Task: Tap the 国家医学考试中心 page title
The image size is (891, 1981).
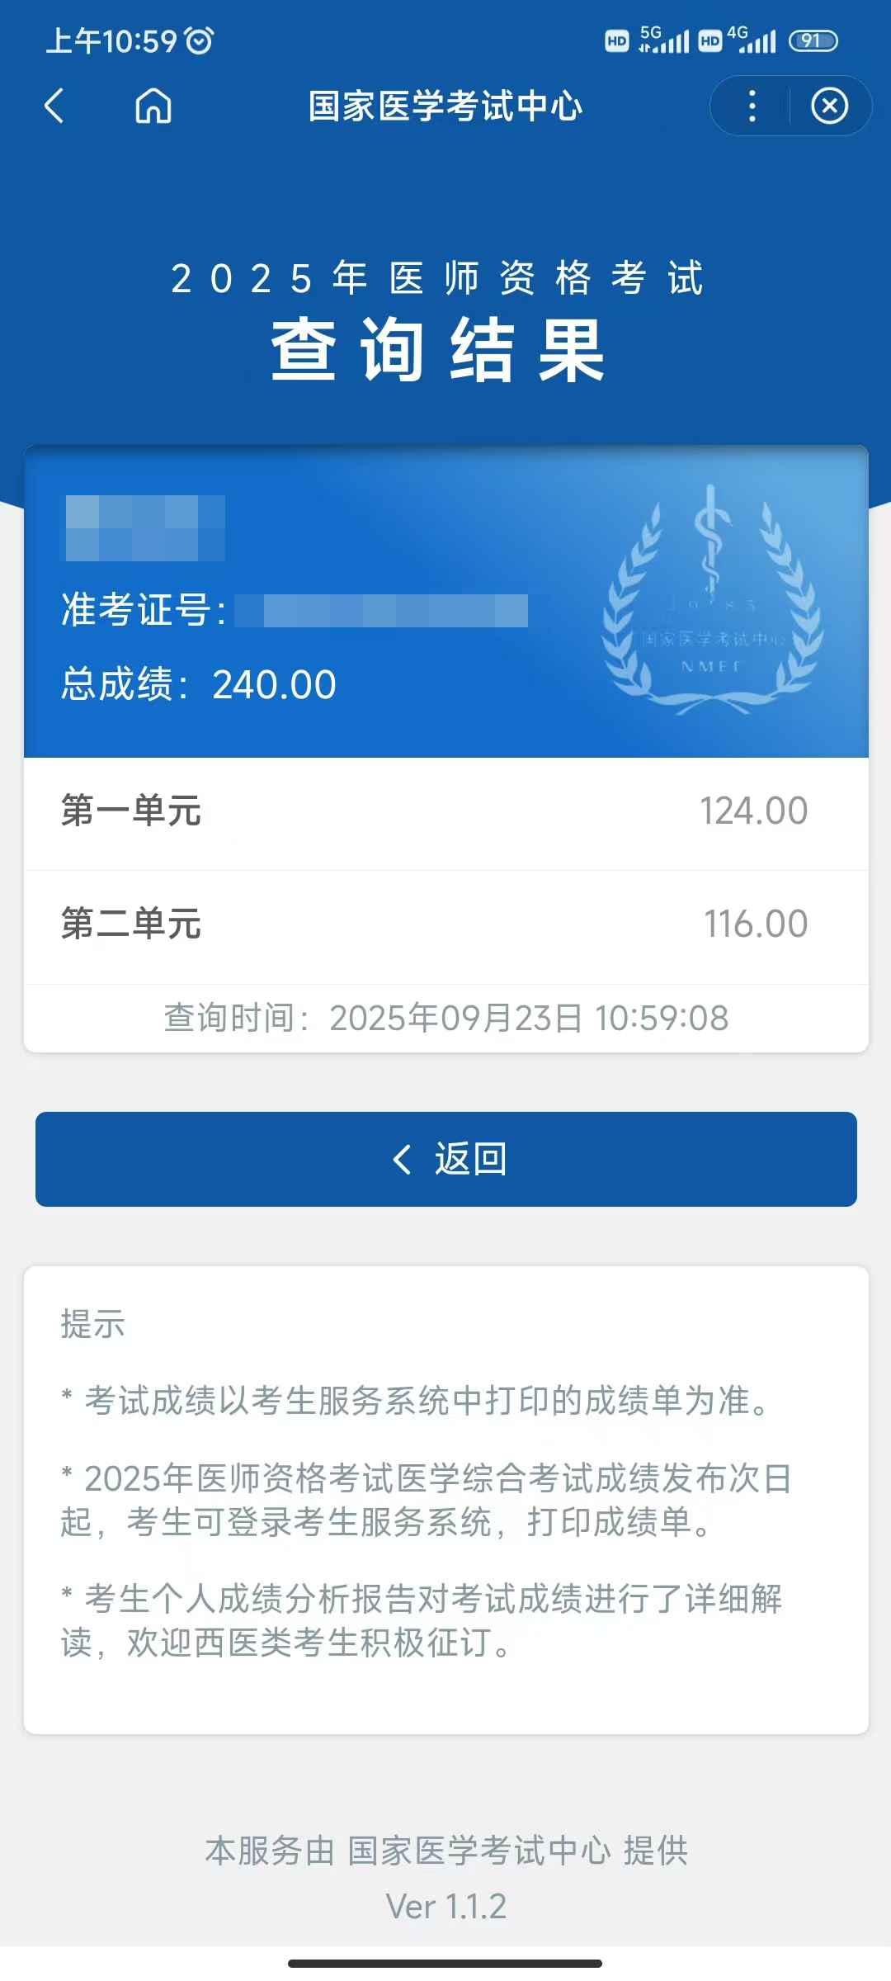Action: 445,106
